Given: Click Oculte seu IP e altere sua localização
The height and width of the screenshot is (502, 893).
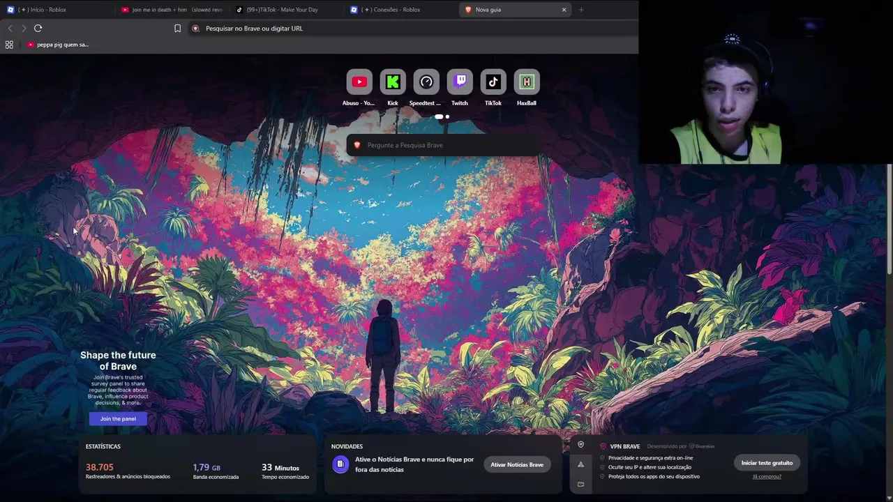Looking at the screenshot, I should click(650, 467).
